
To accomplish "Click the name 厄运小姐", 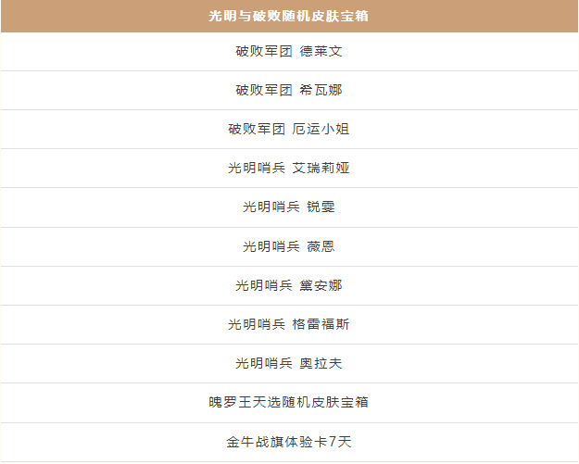I will pos(321,129).
